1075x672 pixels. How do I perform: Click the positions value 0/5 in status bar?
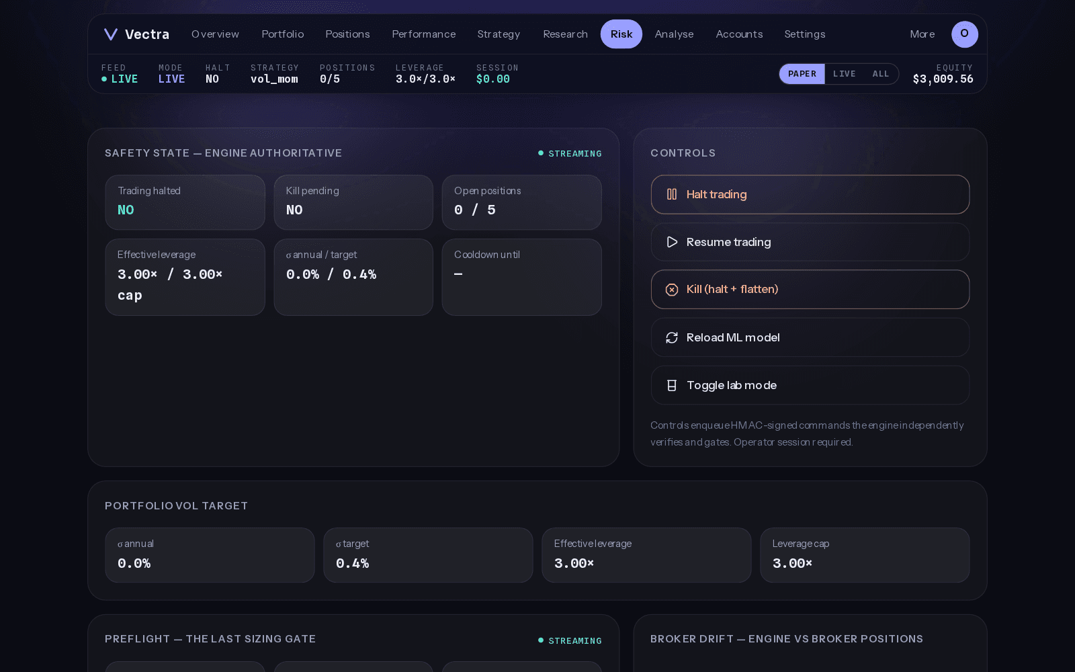click(330, 79)
